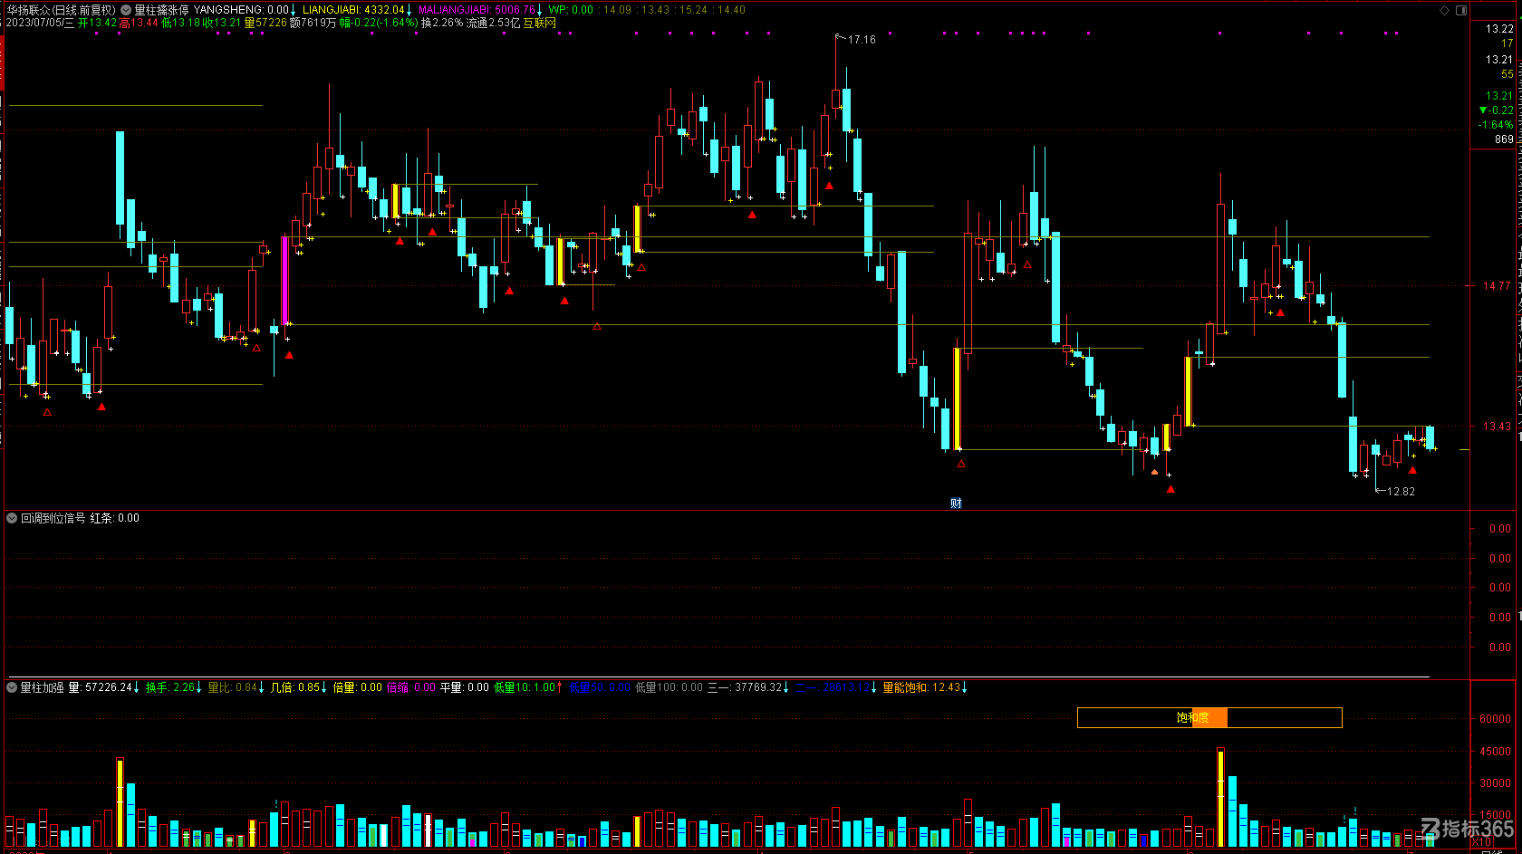The width and height of the screenshot is (1522, 854).
Task: Click the 14.77 price axis label
Action: (x=1497, y=286)
